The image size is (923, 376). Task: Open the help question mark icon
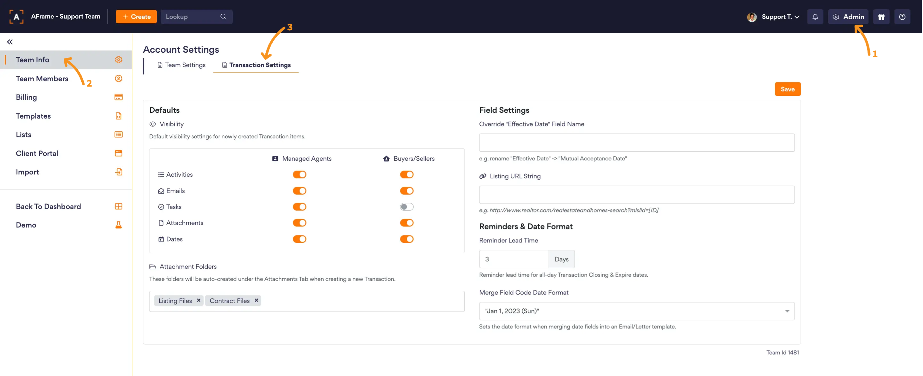point(902,17)
